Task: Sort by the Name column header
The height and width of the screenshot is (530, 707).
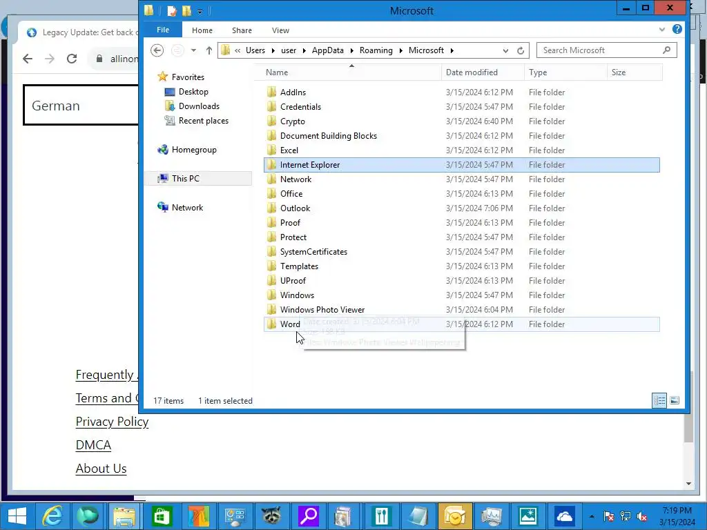Action: 348,72
